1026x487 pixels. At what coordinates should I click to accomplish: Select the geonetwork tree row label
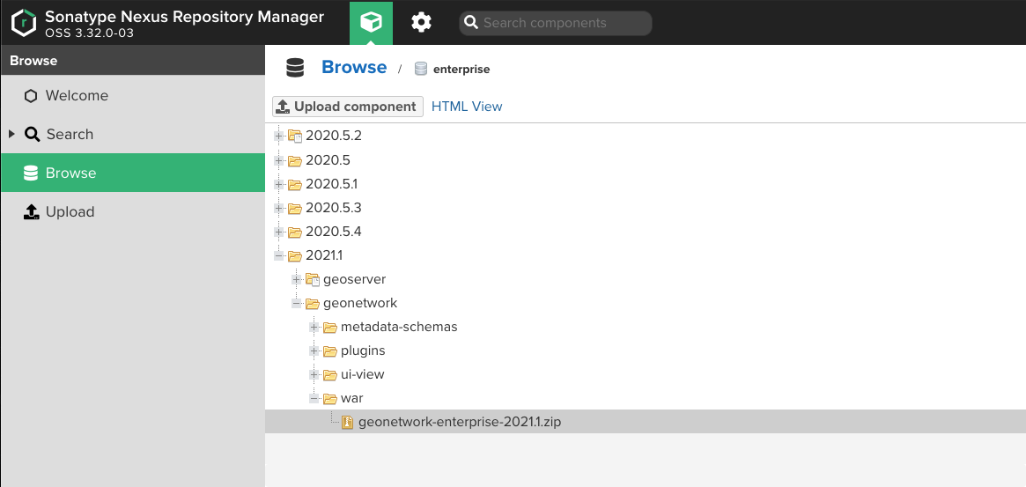click(360, 303)
